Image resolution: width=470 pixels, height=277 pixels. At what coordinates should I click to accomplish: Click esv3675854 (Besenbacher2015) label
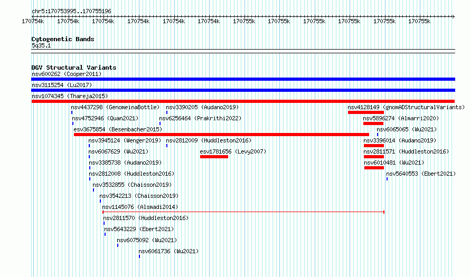point(118,129)
